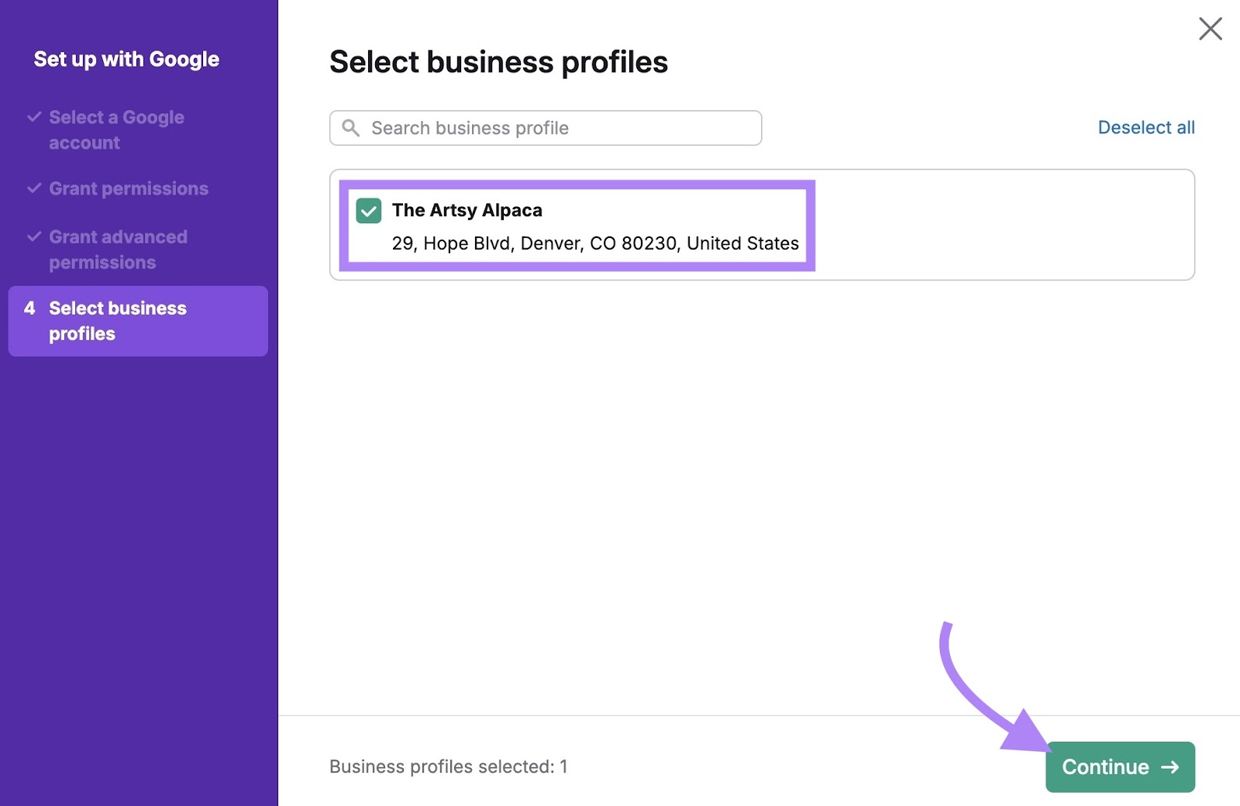Click the Select a Google account step
Viewport: 1240px width, 806px height.
(x=116, y=129)
